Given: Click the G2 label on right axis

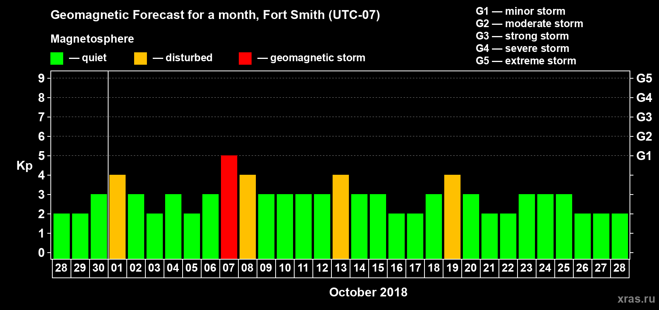Looking at the screenshot, I should click(x=644, y=136).
